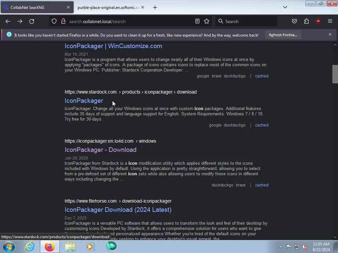The image size is (338, 253).
Task: Open network tray icon
Action: pyautogui.click(x=297, y=247)
